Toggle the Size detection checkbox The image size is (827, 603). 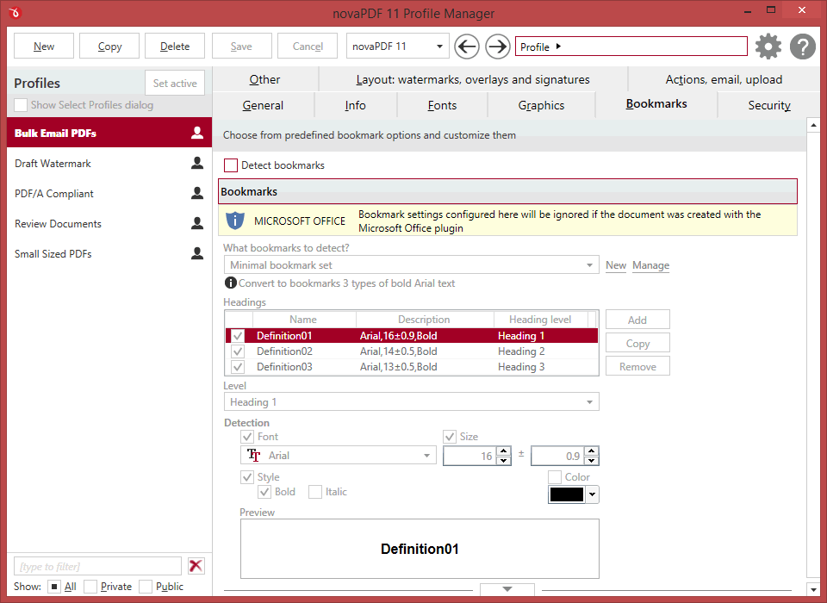click(450, 436)
